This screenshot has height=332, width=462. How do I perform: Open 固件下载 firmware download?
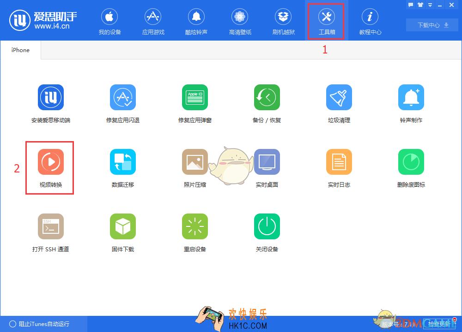point(123,232)
